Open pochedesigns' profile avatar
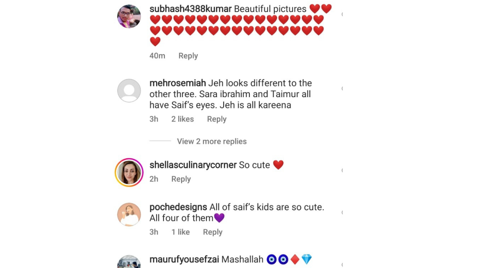Screen dimensions: 477x268 point(129,214)
